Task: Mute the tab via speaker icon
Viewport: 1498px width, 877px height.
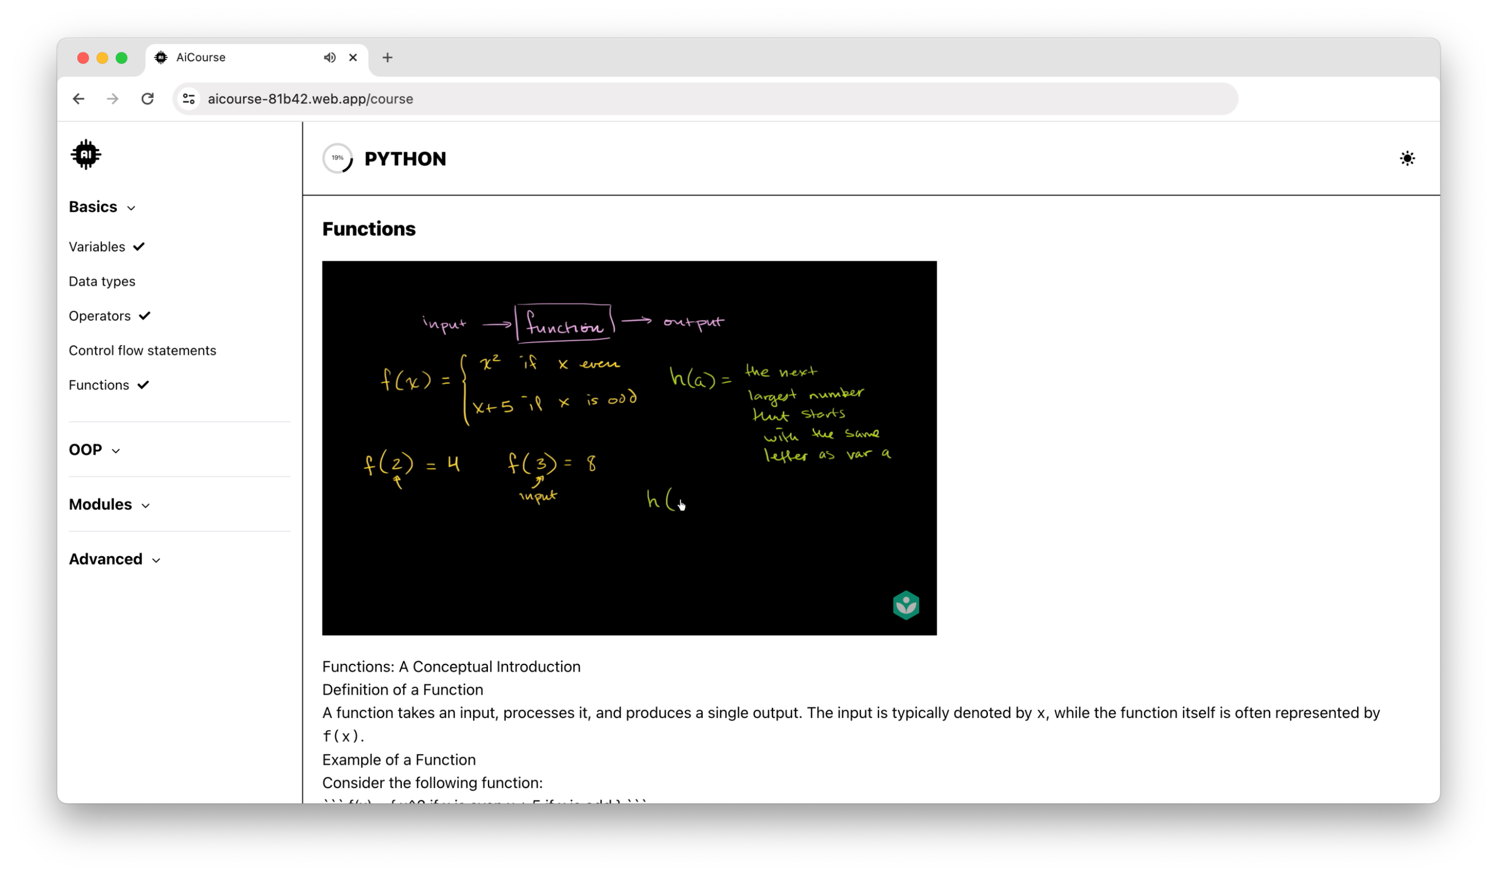Action: 329,57
